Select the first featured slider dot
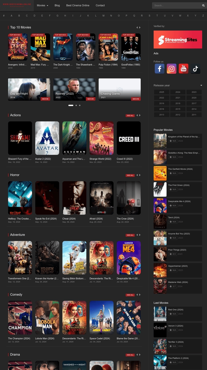The width and height of the screenshot is (207, 370). point(71,105)
